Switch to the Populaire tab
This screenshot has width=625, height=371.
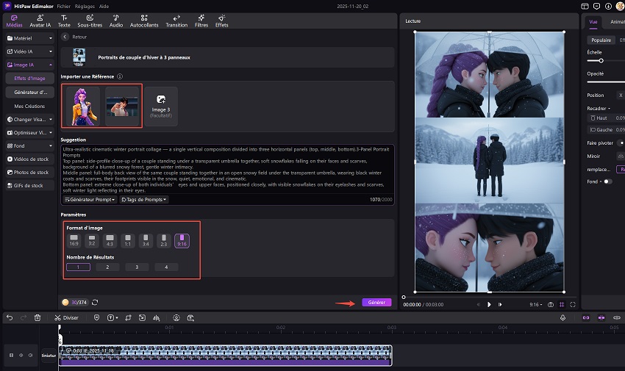[x=601, y=40]
